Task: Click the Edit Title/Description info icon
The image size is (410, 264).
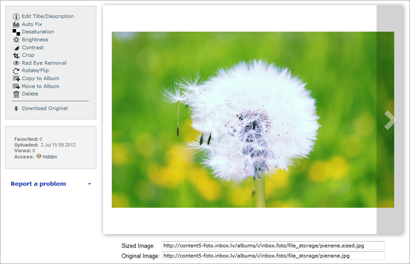Action: (x=16, y=16)
